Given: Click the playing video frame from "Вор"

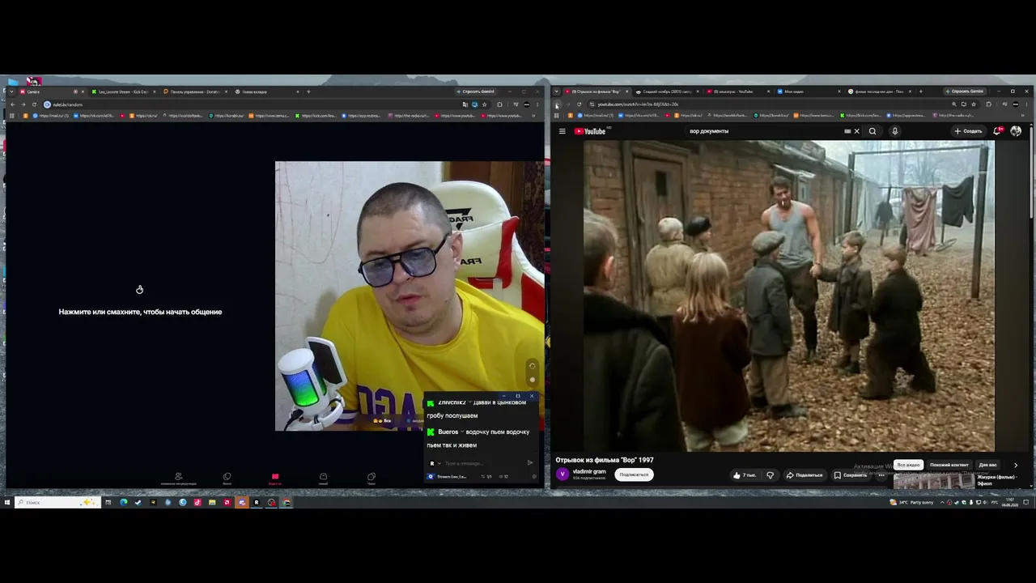Looking at the screenshot, I should coord(789,296).
